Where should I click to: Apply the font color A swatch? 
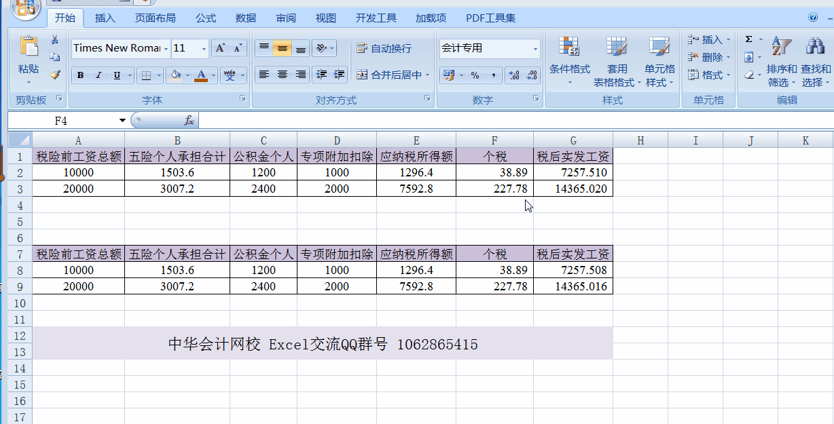pos(201,75)
